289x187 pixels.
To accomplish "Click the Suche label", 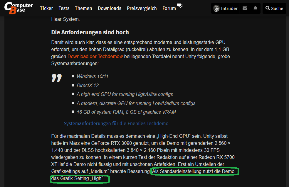I will click(277, 8).
